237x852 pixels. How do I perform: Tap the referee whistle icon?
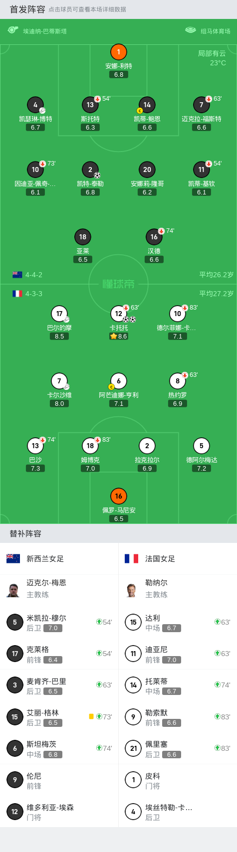coord(13,30)
